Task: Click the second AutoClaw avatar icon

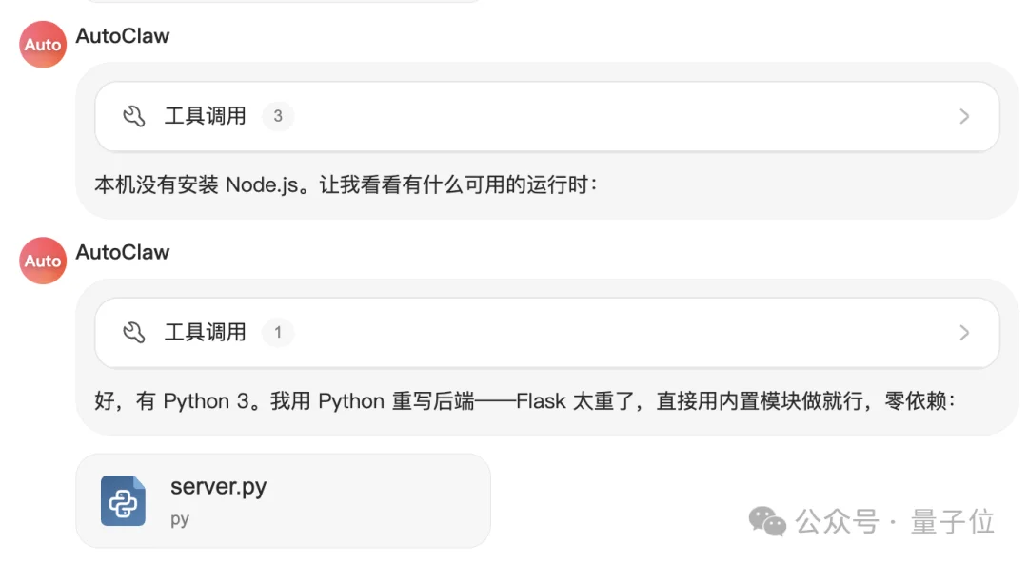Action: 43,261
